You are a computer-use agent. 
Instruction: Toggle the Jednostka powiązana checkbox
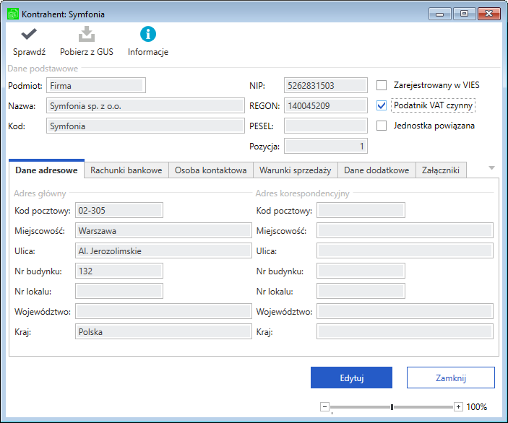[x=382, y=126]
